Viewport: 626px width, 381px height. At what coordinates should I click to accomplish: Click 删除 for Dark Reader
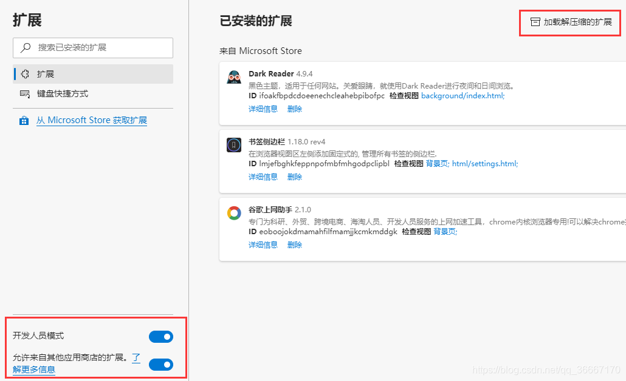(295, 109)
